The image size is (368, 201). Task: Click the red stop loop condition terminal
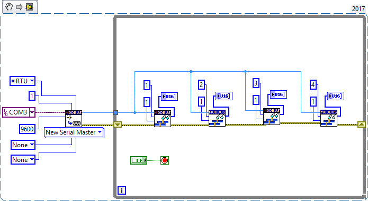[165, 160]
